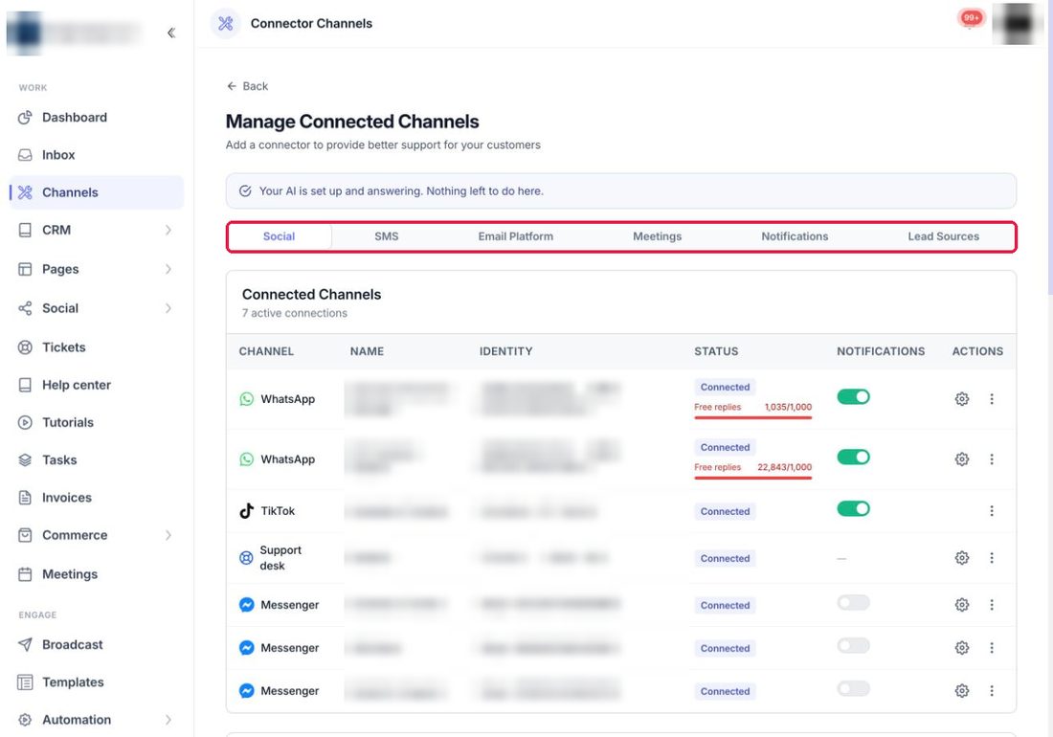Expand the Pages submenu chevron
This screenshot has width=1053, height=737.
pos(168,269)
